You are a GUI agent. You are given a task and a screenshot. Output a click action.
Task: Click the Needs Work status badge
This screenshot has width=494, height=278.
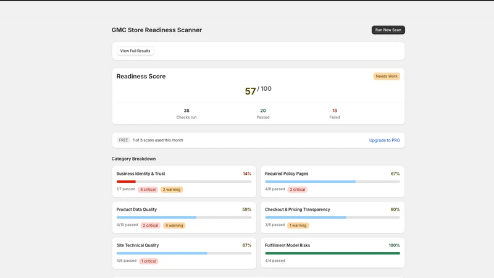pos(387,76)
